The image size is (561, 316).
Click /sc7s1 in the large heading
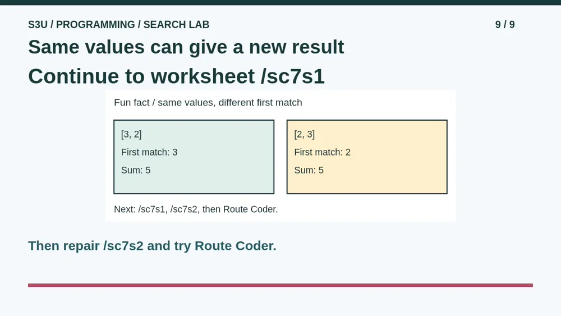click(293, 76)
